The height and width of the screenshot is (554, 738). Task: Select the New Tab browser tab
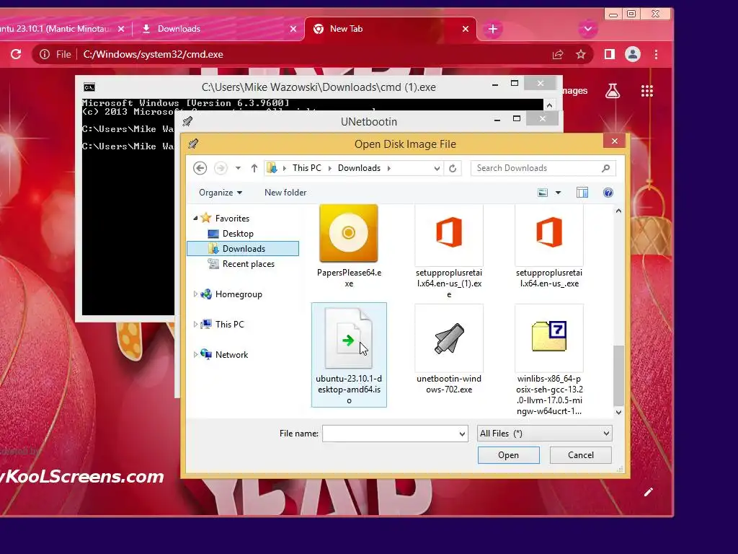point(391,29)
